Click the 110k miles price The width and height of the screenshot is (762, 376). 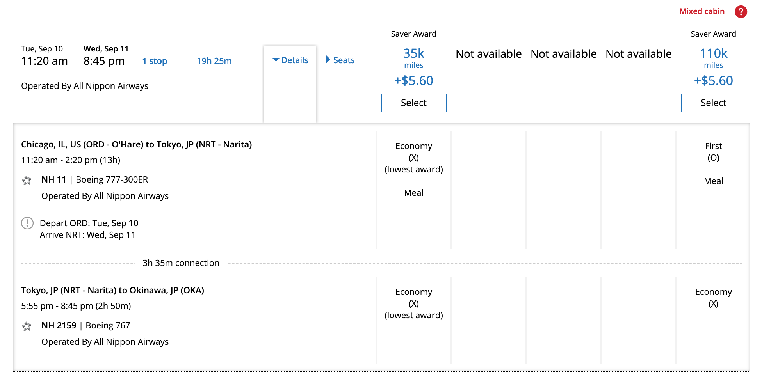713,53
